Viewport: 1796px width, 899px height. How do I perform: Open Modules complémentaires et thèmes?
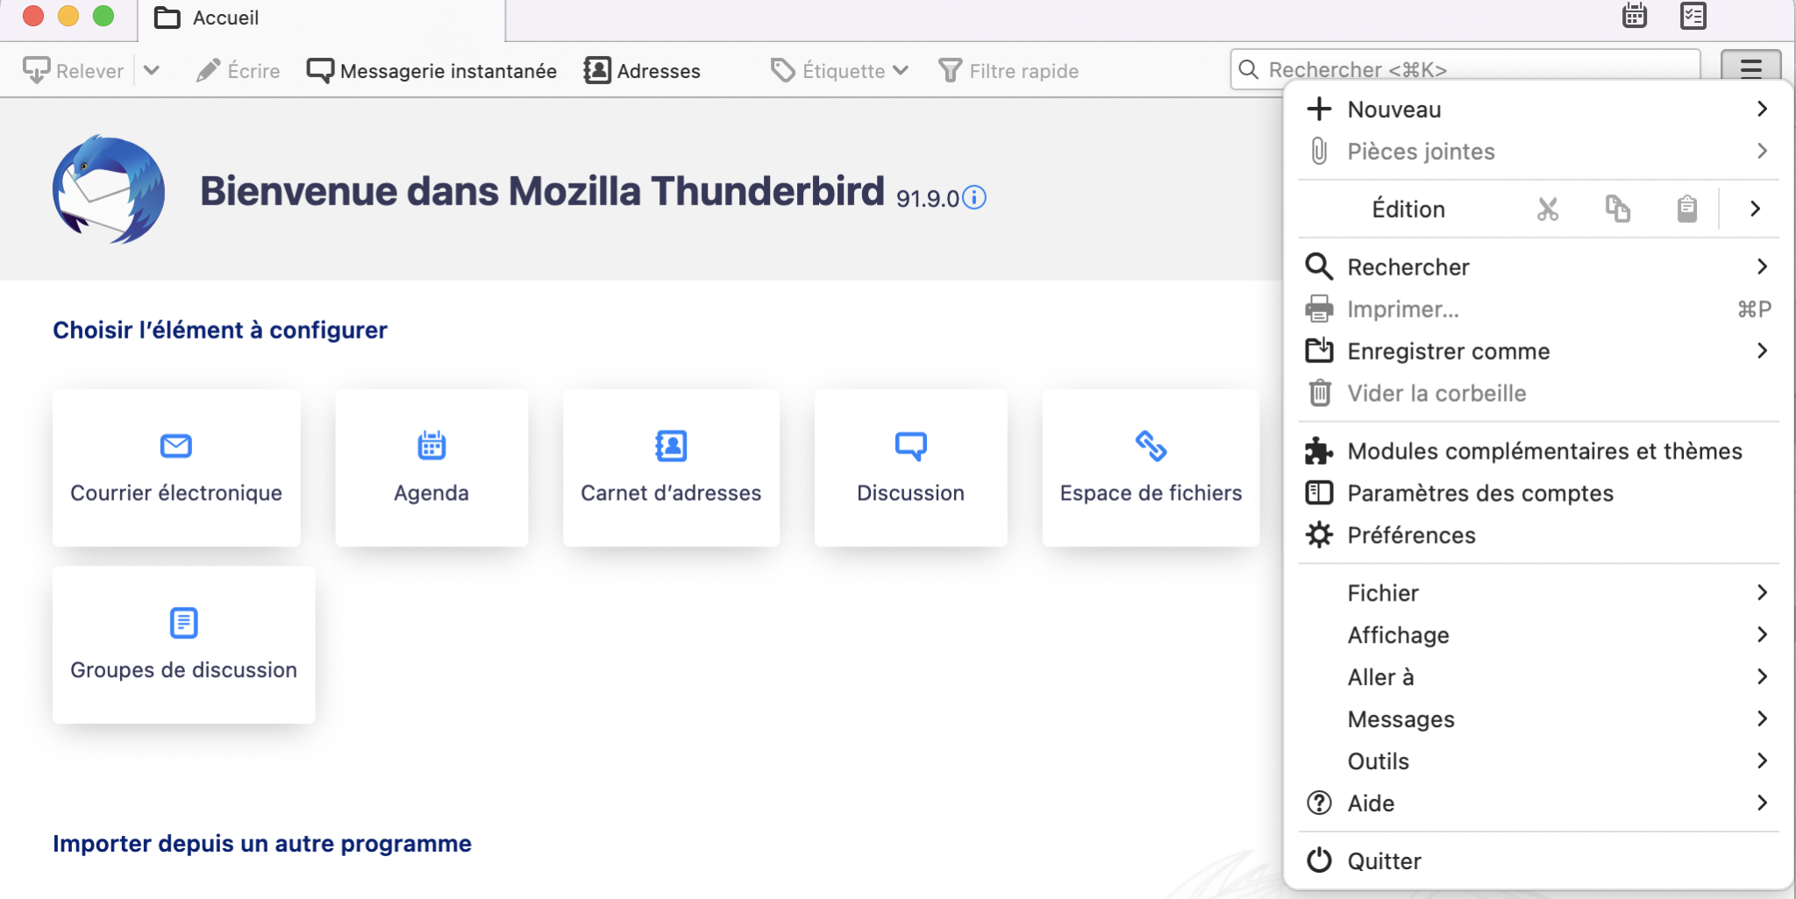coord(1537,452)
